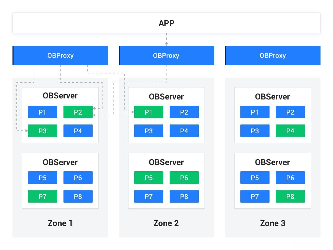Select green P5 block in Zone 2
The image size is (333, 250).
tap(149, 178)
